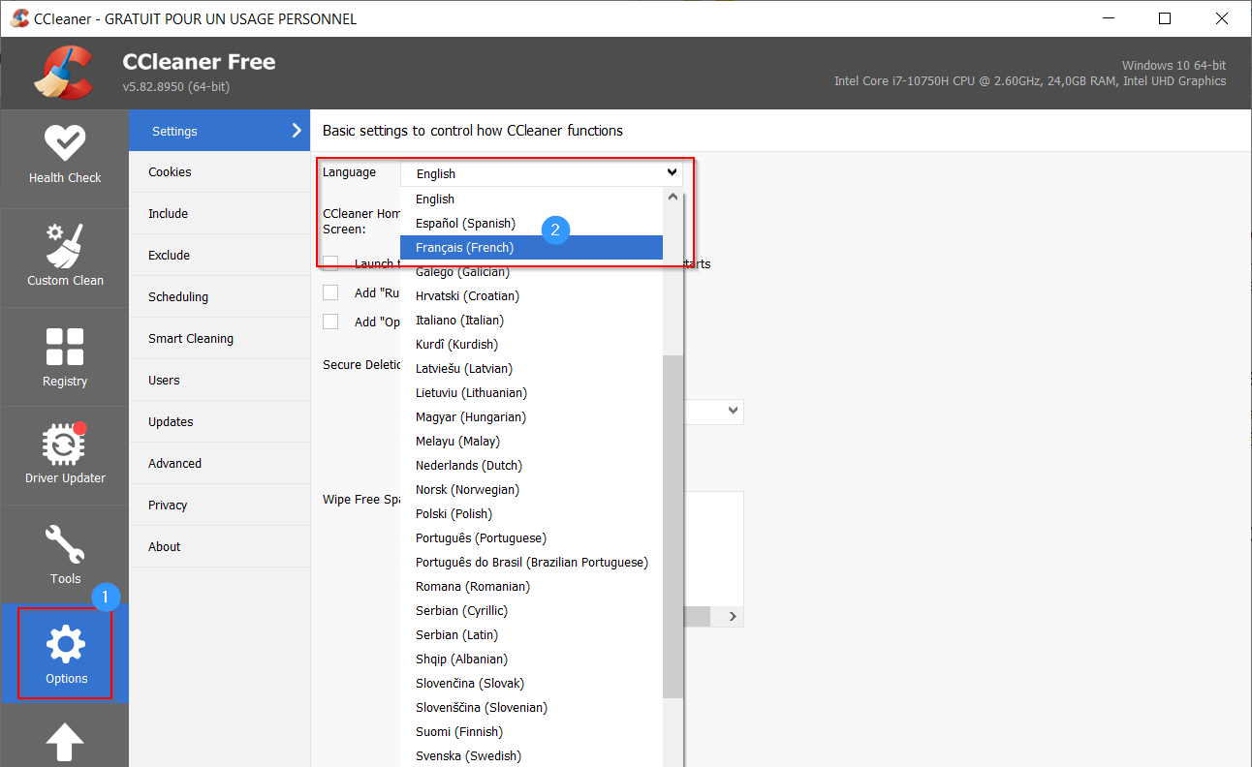Image resolution: width=1252 pixels, height=767 pixels.
Task: Open the Updates tab
Action: (x=219, y=422)
